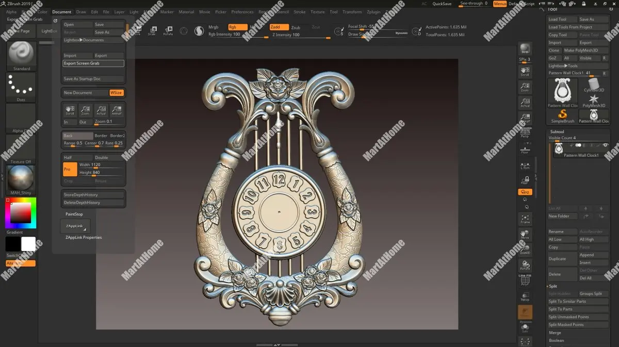
Task: Click Save As Startup Doc
Action: (x=93, y=79)
